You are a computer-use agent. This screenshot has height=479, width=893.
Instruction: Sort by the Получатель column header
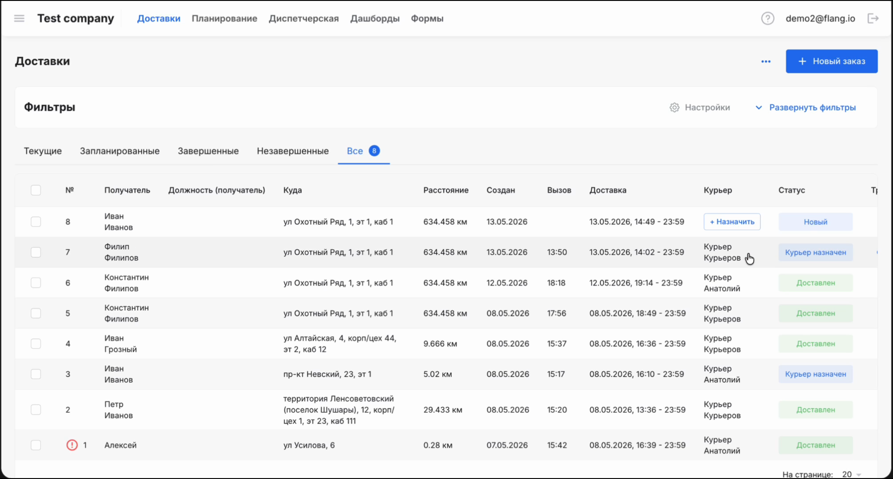[x=127, y=190]
